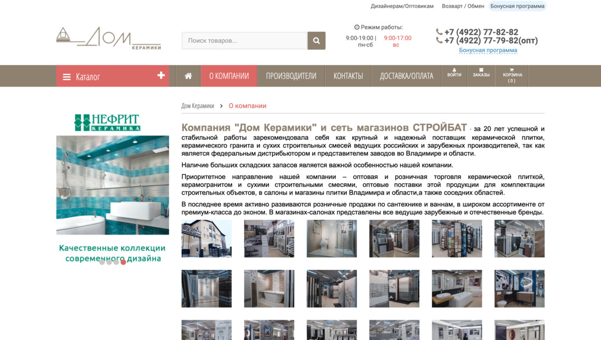This screenshot has width=601, height=340.
Task: Open the turquoise bathroom banner image
Action: pyautogui.click(x=113, y=185)
